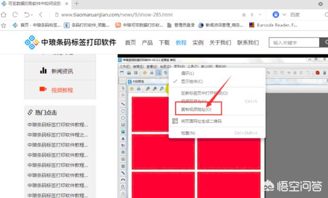
Task: Open 文件(F) menu in video software
Action: tap(125, 66)
